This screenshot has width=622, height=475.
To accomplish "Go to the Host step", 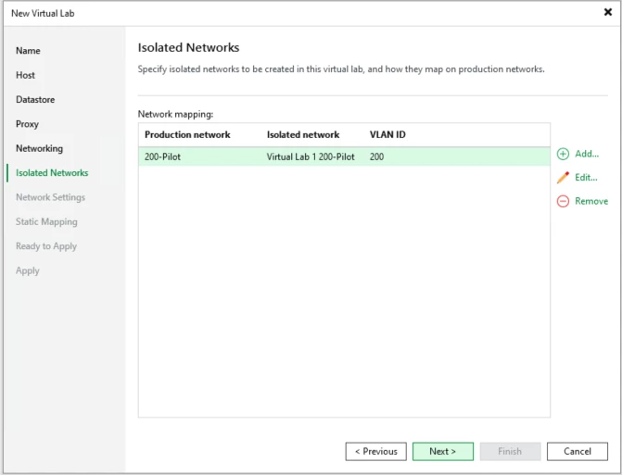I will (x=26, y=75).
